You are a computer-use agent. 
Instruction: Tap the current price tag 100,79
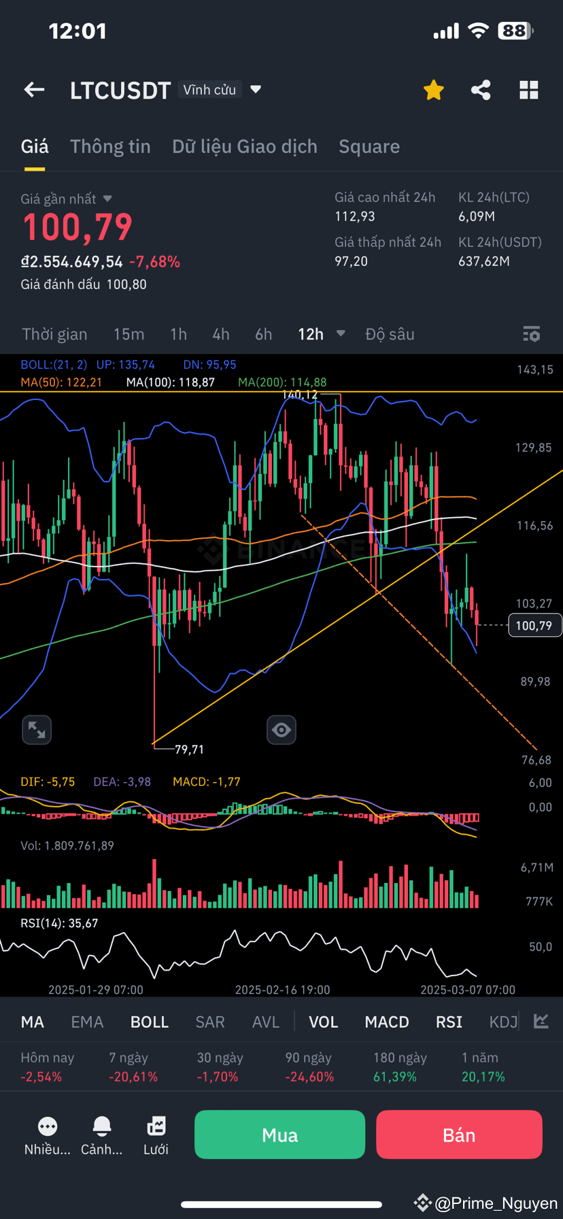[x=534, y=625]
